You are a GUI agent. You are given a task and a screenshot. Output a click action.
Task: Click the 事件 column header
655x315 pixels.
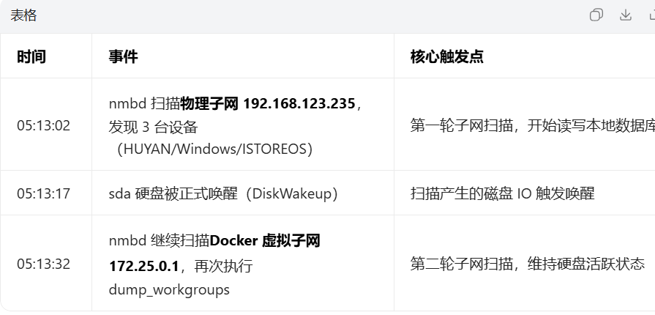pyautogui.click(x=123, y=56)
